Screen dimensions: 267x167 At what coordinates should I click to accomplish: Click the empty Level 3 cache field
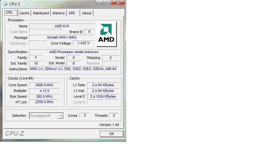point(103,102)
